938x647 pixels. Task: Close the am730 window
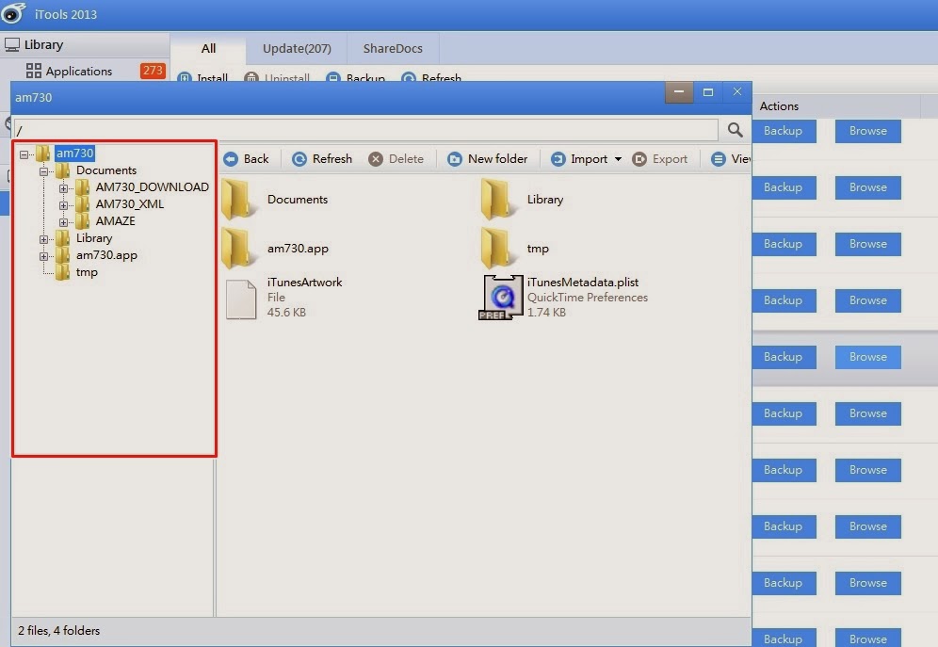(737, 92)
